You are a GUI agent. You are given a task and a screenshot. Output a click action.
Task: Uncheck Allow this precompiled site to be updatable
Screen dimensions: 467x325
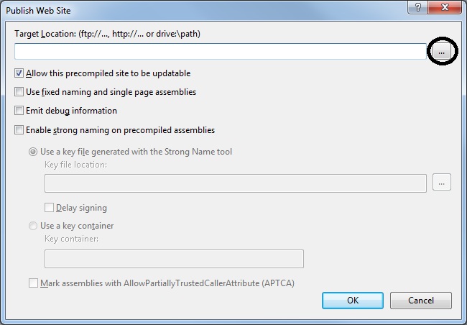pos(19,73)
